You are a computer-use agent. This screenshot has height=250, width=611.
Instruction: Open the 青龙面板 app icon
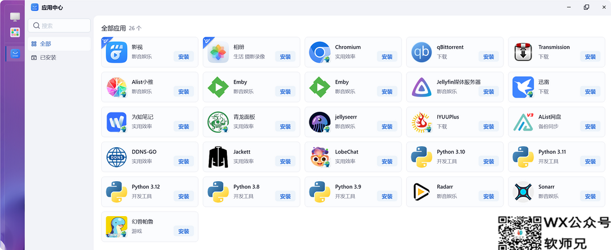click(x=218, y=122)
